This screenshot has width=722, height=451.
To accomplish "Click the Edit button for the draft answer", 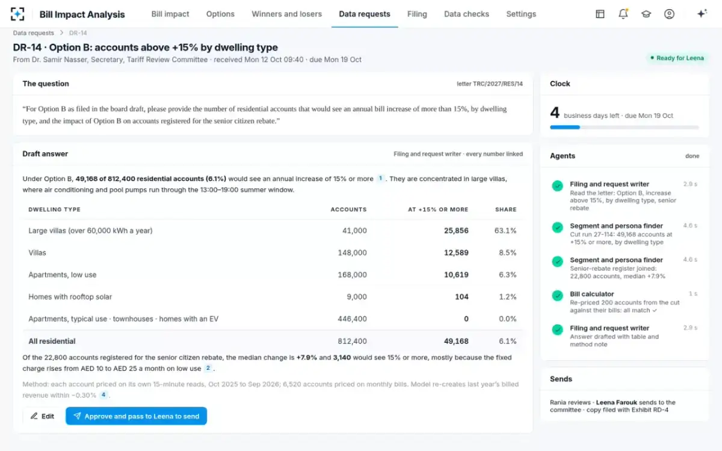I will (42, 416).
